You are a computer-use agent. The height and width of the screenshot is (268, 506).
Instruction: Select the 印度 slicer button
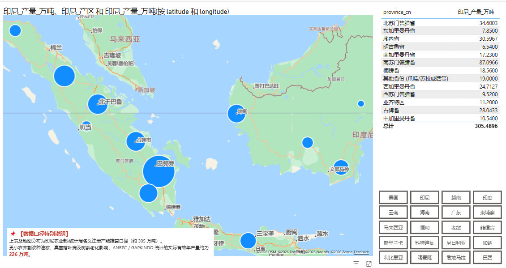487,197
